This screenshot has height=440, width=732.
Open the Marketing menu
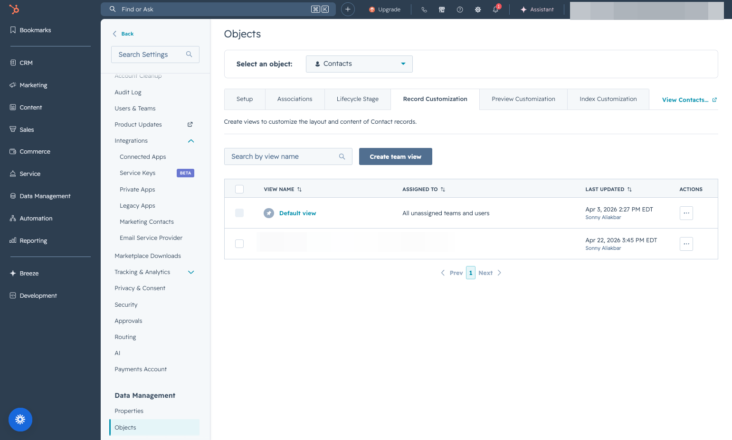[29, 85]
